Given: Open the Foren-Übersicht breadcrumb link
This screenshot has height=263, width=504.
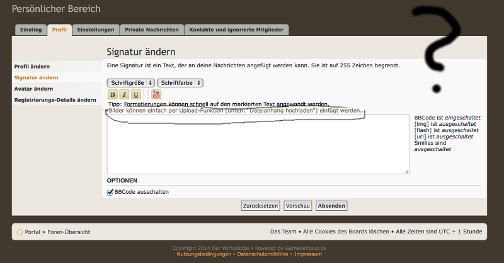Looking at the screenshot, I should (x=69, y=232).
